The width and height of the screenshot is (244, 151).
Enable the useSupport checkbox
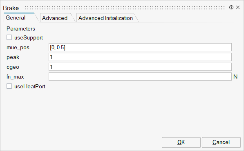pos(9,37)
